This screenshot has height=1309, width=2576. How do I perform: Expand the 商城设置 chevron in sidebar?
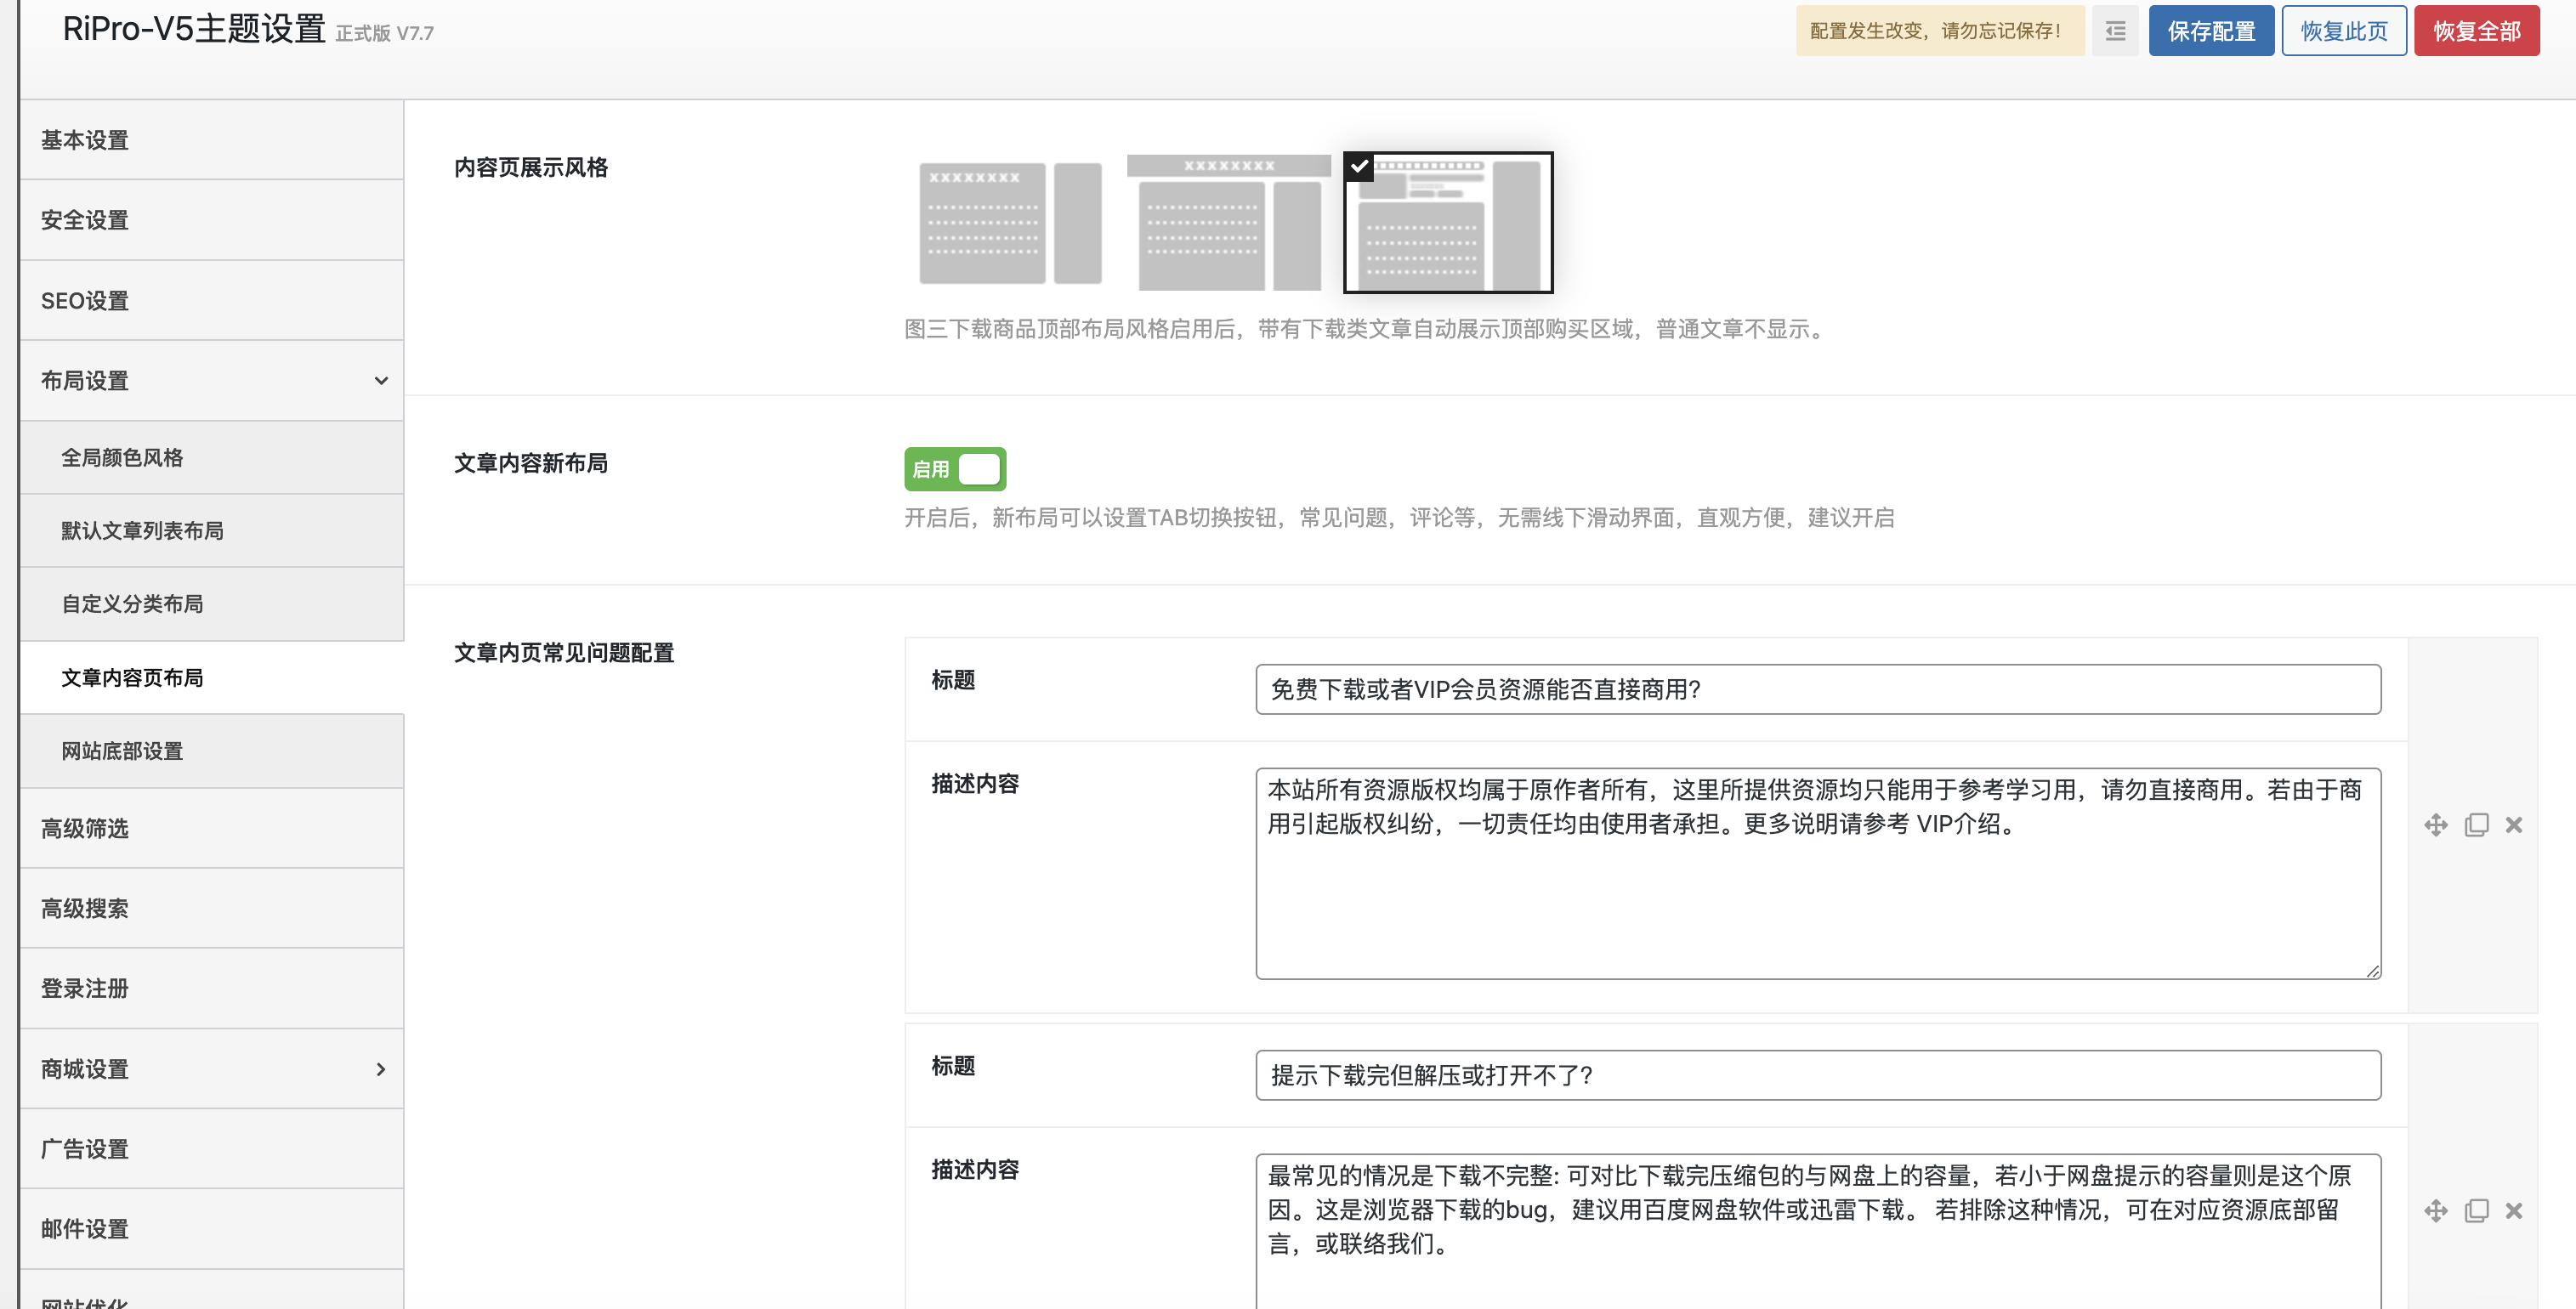point(381,1069)
